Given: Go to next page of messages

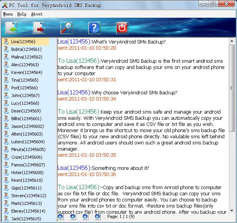Looking at the screenshot, I should pos(85,217).
